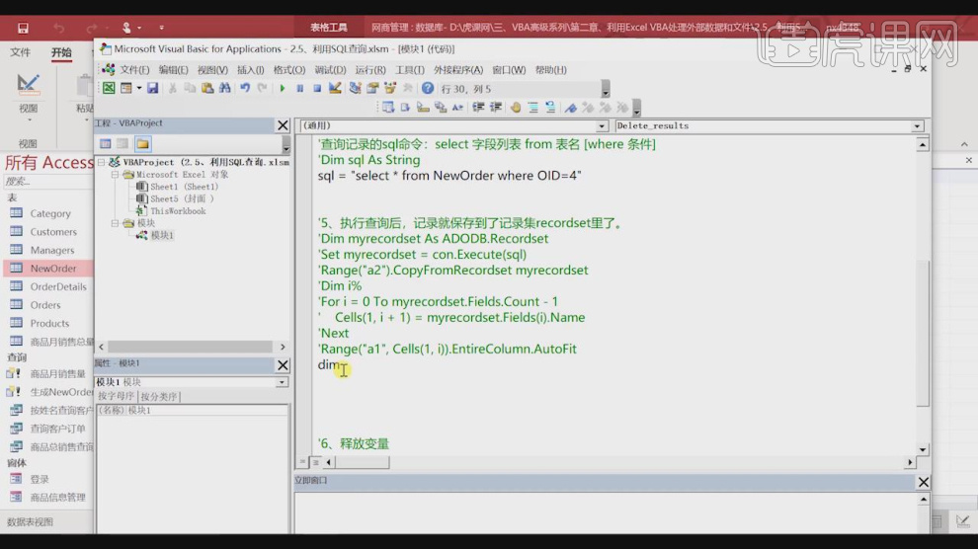Select Access 文件 ribbon tab
The height and width of the screenshot is (549, 978).
20,52
